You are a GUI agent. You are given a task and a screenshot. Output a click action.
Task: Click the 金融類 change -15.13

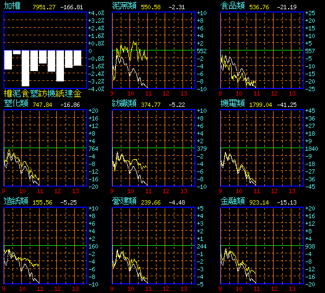[287, 202]
